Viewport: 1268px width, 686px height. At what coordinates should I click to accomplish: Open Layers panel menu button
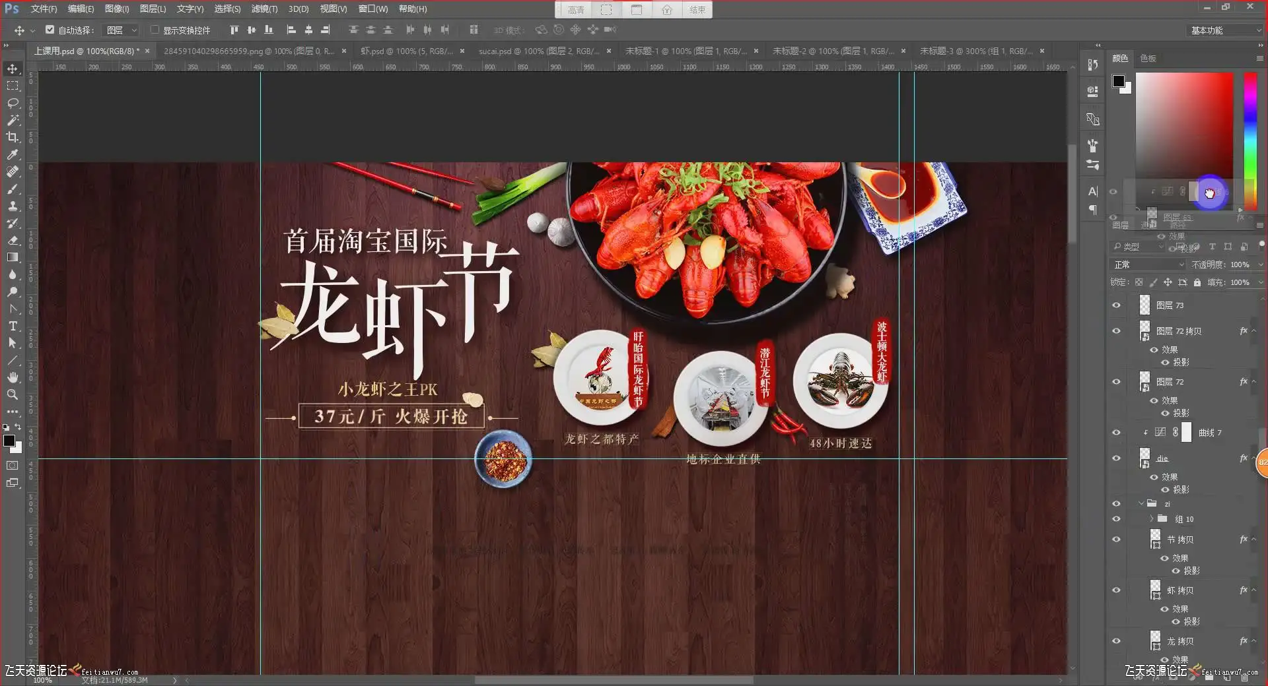1260,226
